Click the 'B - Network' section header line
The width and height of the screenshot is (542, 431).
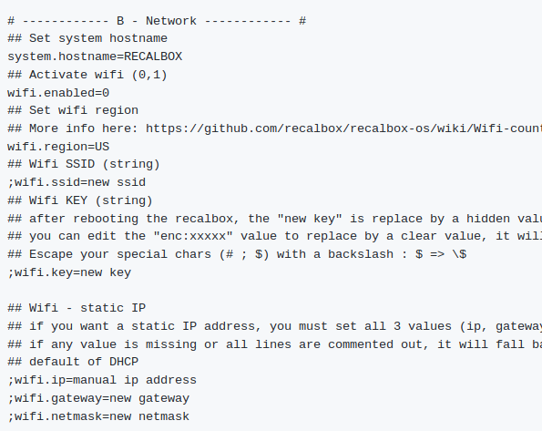157,21
